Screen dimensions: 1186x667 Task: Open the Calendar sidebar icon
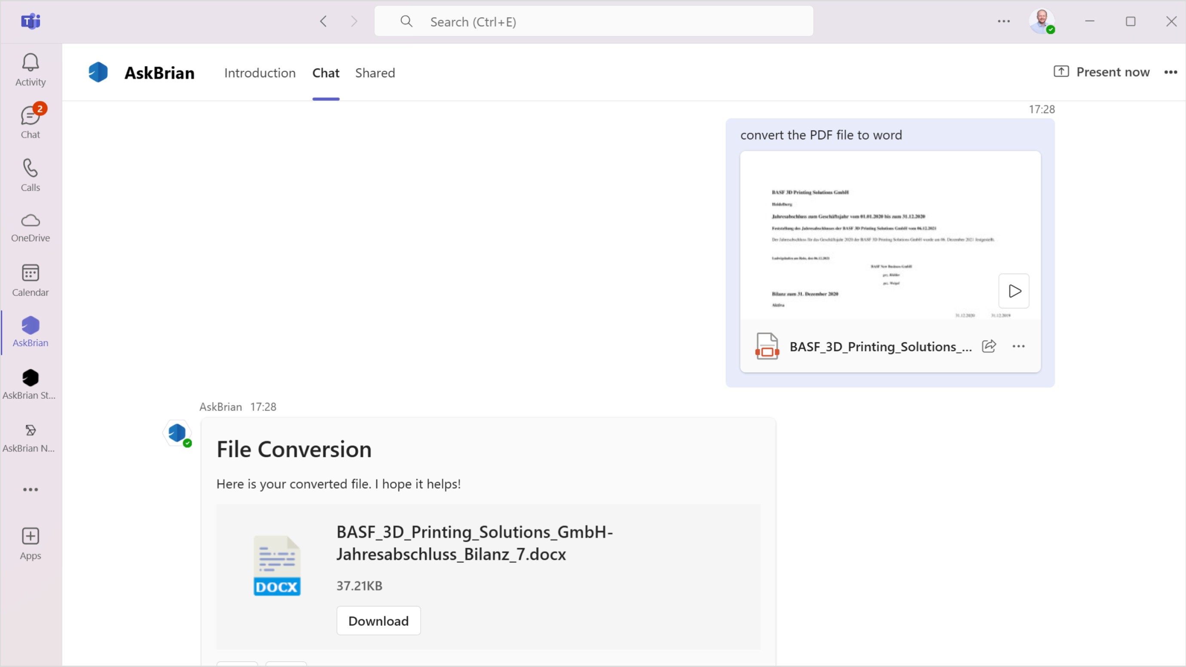point(31,280)
